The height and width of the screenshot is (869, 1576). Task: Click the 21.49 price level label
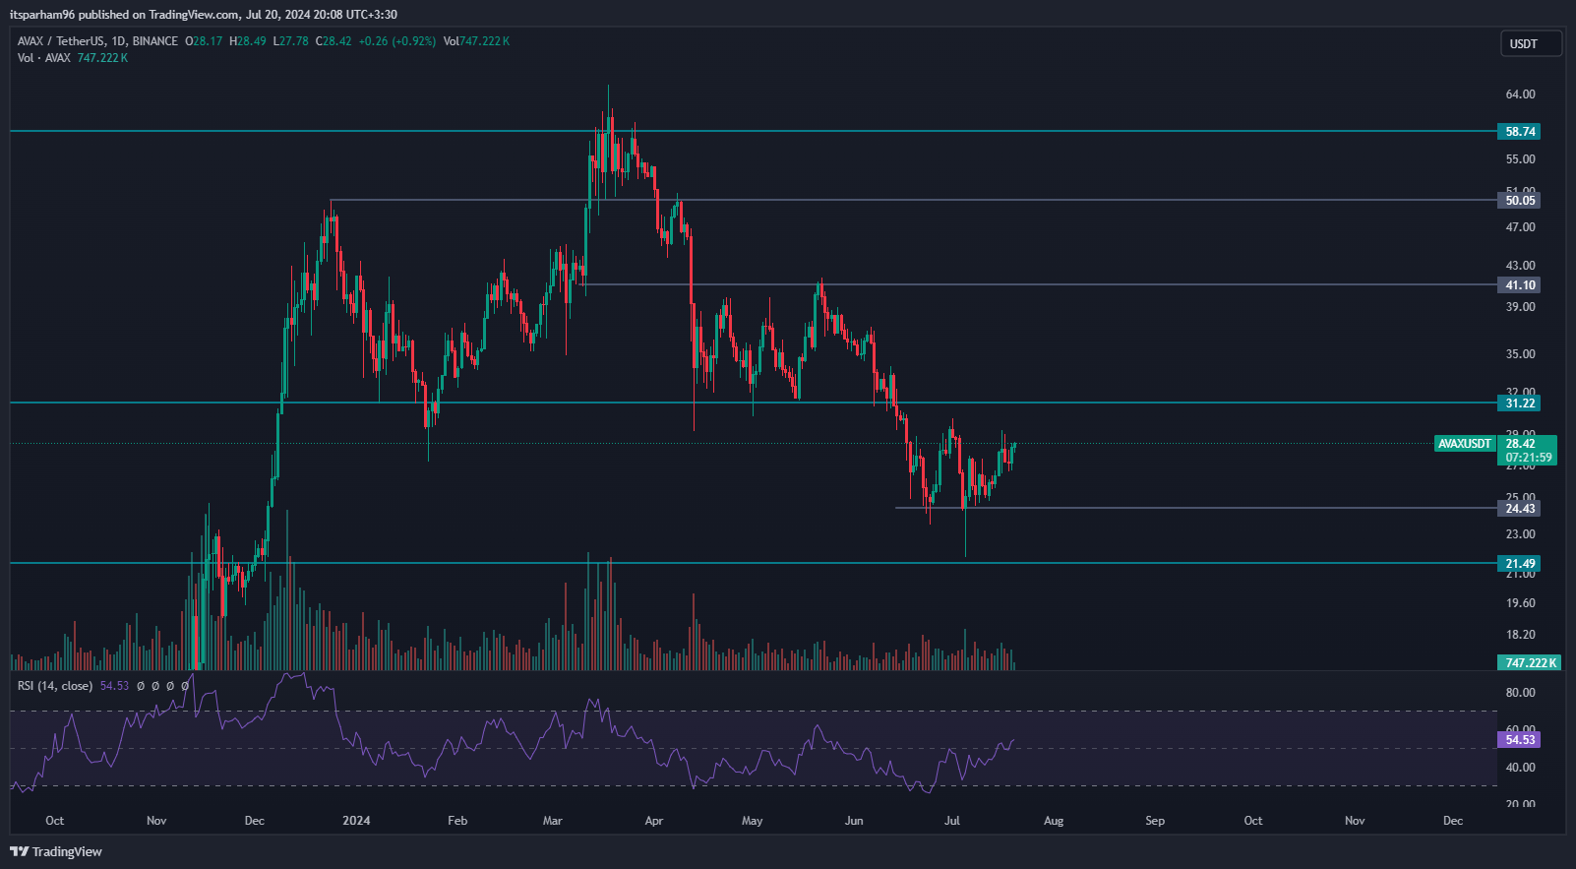(1519, 563)
